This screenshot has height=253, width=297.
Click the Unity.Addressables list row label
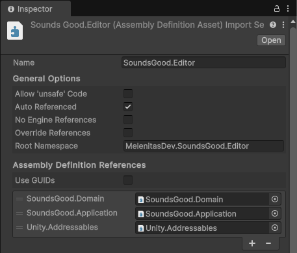62,227
